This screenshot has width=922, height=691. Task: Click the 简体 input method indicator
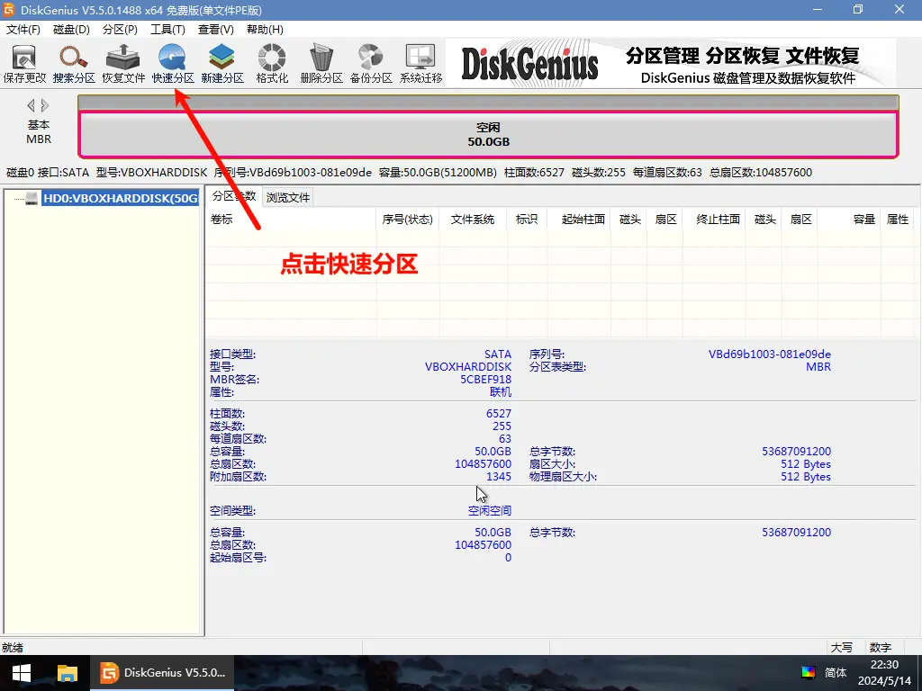(x=836, y=673)
